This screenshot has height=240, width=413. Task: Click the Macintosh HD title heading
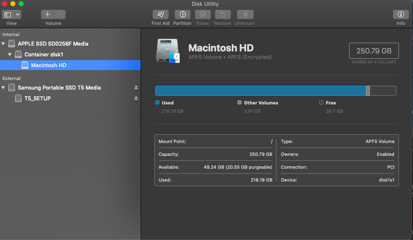pos(221,48)
